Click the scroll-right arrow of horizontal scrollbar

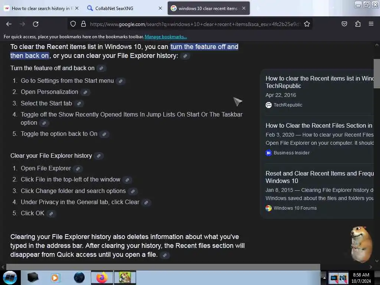371,267
